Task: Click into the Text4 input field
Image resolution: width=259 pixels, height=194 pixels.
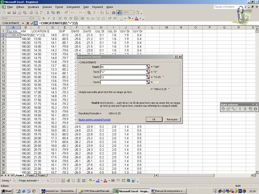Action: point(123,82)
